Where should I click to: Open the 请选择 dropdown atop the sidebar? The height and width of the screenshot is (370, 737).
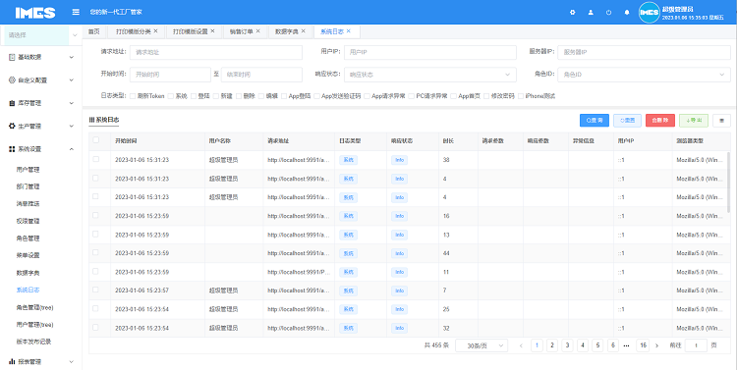41,35
